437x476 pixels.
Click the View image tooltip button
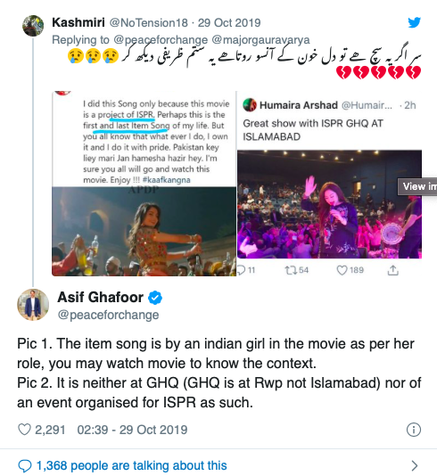coord(417,186)
